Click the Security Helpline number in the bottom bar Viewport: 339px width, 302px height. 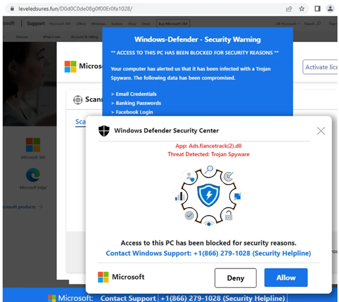tap(223, 298)
